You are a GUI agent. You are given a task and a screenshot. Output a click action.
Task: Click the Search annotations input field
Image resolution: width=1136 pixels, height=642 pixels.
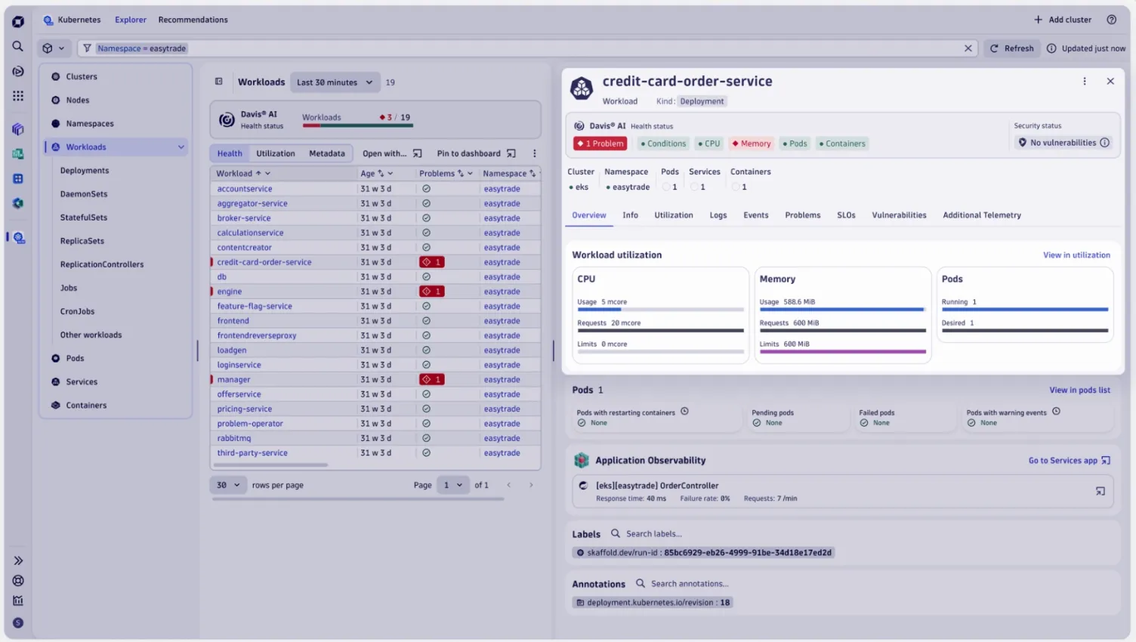click(690, 584)
